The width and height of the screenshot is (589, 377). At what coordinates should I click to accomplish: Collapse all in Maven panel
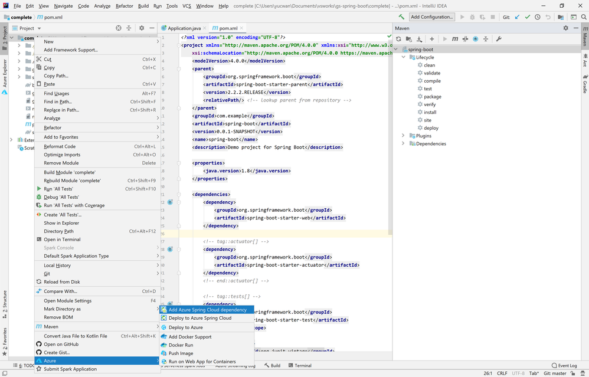click(486, 39)
